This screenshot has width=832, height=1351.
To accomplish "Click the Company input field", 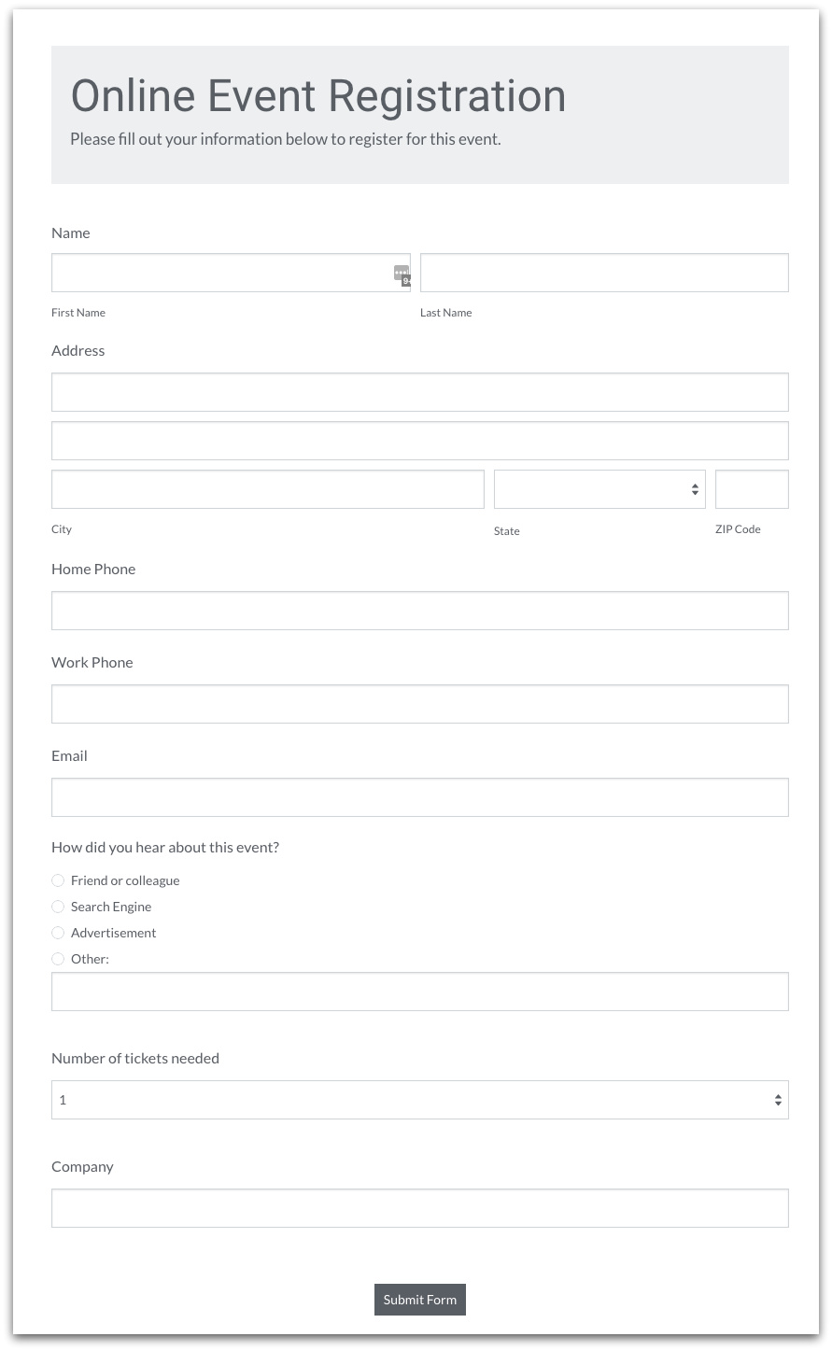I will [420, 1208].
